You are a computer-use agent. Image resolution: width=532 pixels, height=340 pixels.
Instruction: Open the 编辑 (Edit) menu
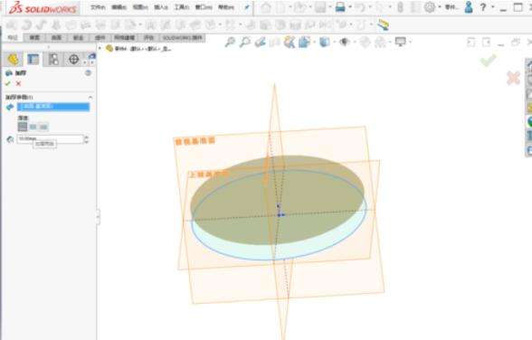(x=119, y=7)
